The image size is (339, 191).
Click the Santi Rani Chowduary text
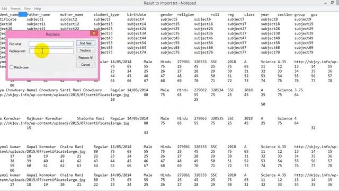click(x=81, y=90)
